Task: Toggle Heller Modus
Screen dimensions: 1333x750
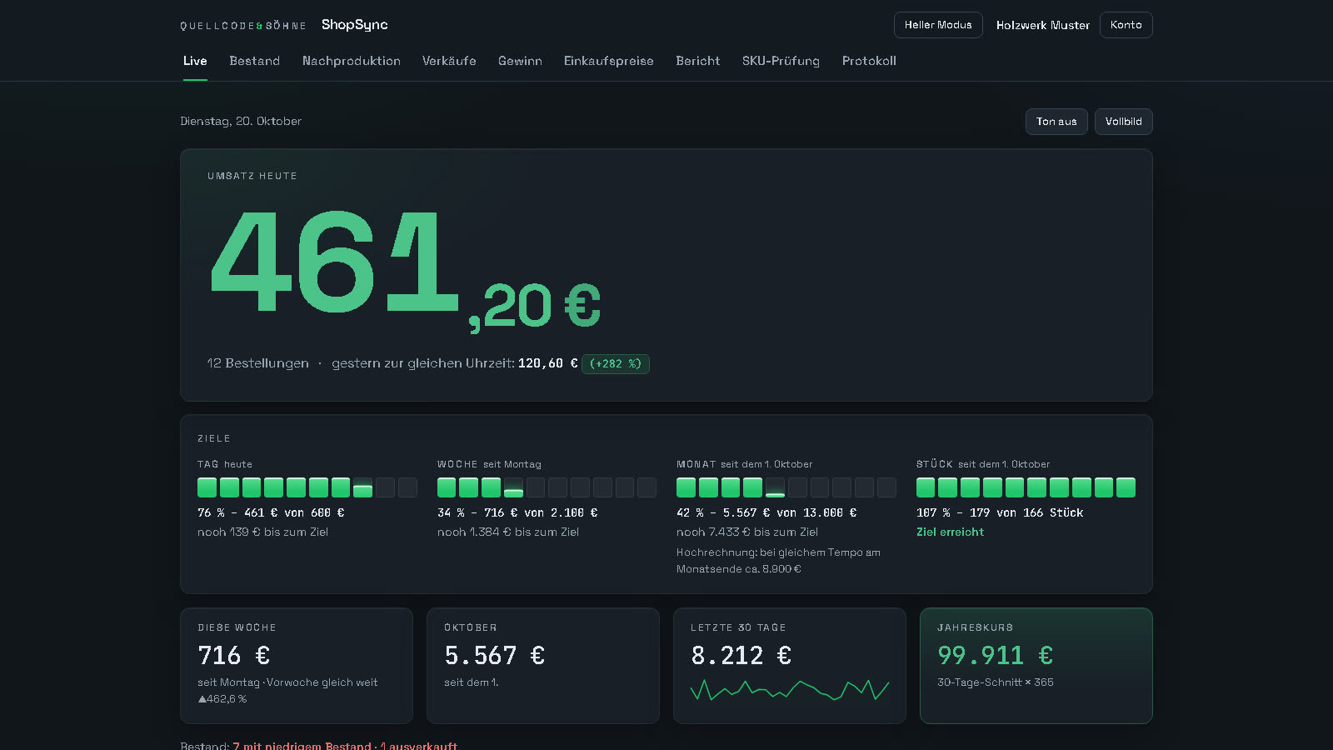Action: (x=938, y=25)
